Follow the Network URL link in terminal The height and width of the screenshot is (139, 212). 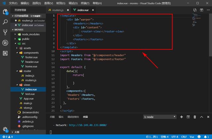pyautogui.click(x=88, y=125)
